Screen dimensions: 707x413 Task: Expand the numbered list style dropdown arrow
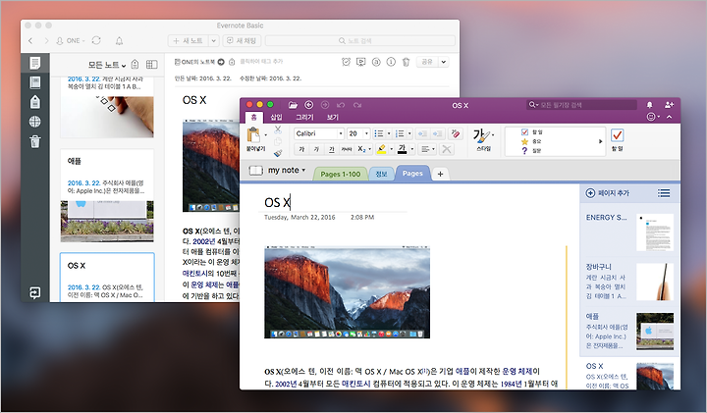point(409,133)
